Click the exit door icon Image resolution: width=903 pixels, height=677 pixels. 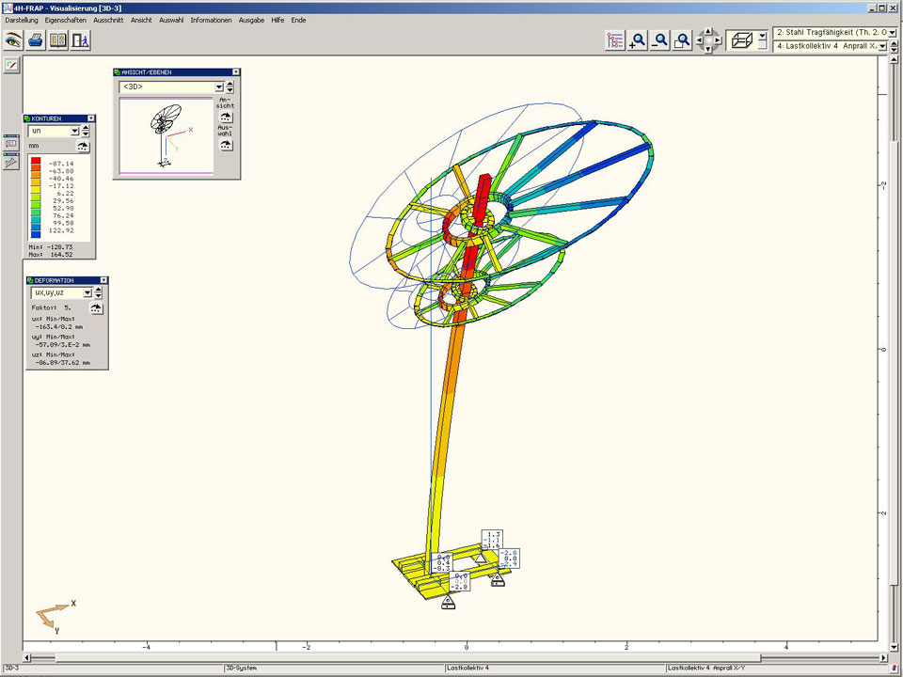[81, 40]
